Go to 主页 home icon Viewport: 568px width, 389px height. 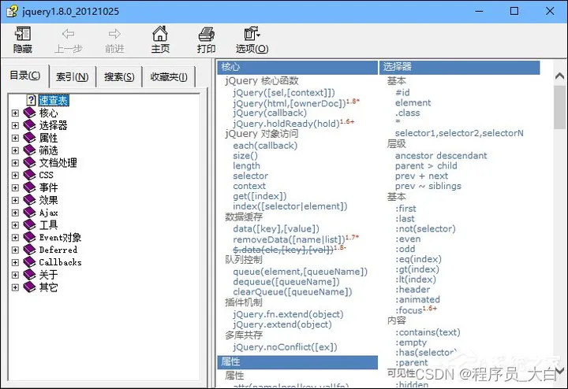(159, 34)
